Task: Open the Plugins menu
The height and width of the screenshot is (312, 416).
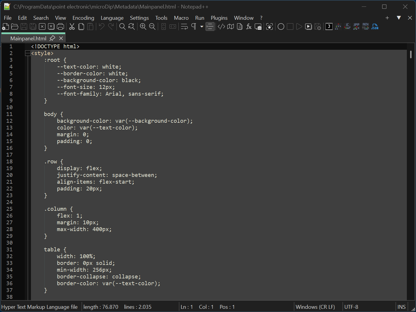Action: pos(219,18)
